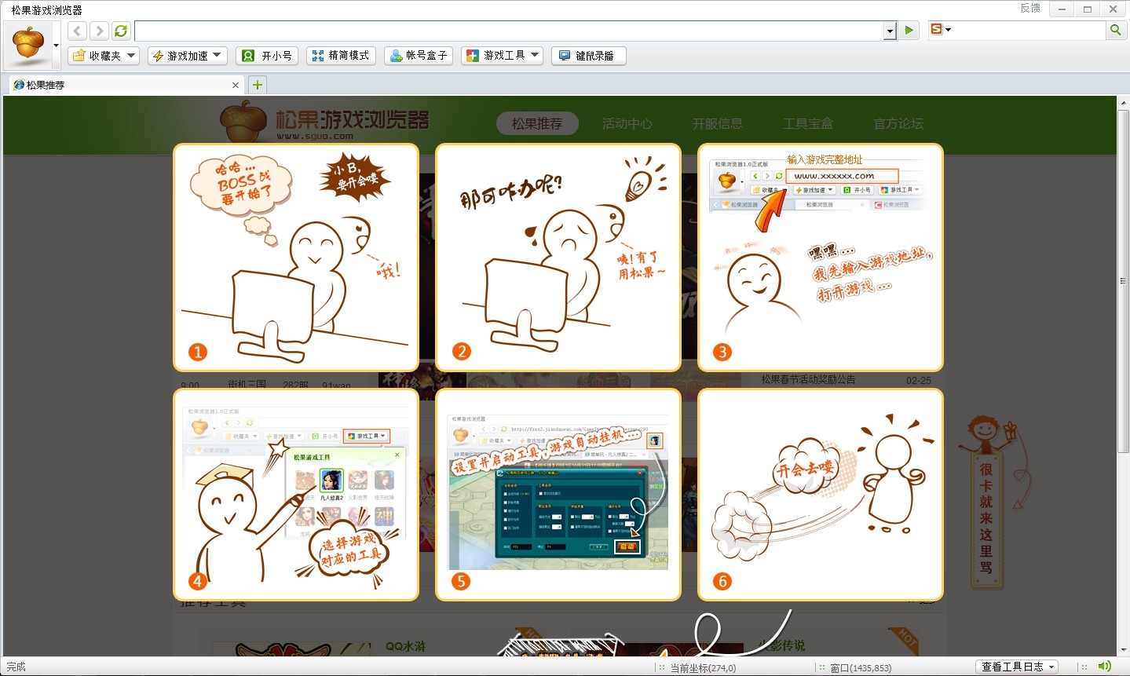Viewport: 1130px width, 676px height.
Task: Click tutorial panel 6 开会去喽 comic
Action: pyautogui.click(x=821, y=495)
